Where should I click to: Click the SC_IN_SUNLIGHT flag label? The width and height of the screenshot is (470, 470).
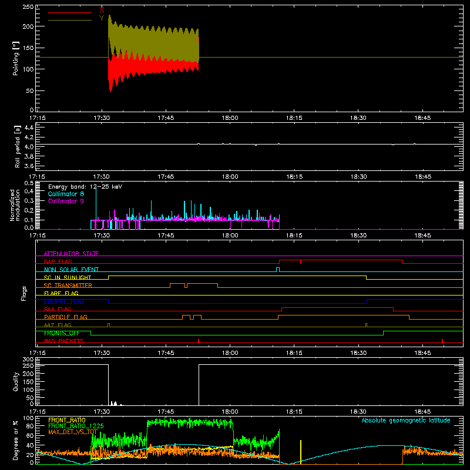point(68,277)
